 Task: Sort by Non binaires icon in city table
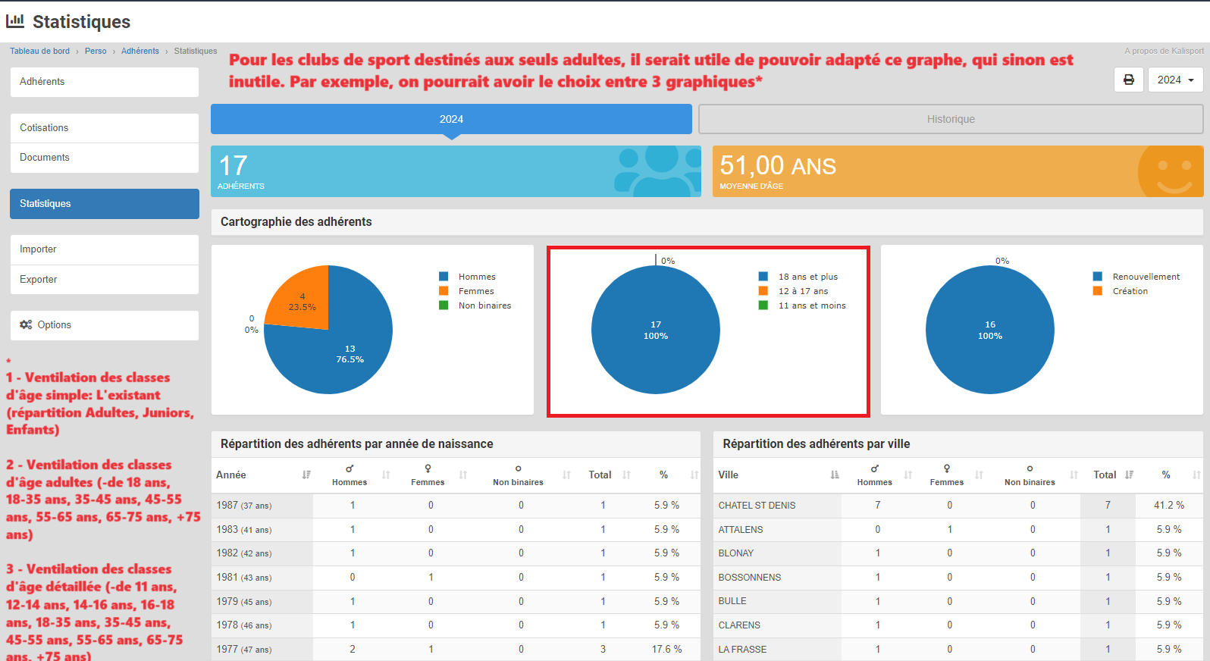tap(1030, 468)
